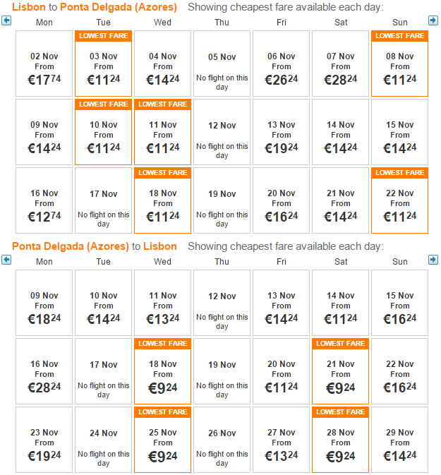
Task: Choose 16 Nov €28.24 return fare
Action: [44, 371]
